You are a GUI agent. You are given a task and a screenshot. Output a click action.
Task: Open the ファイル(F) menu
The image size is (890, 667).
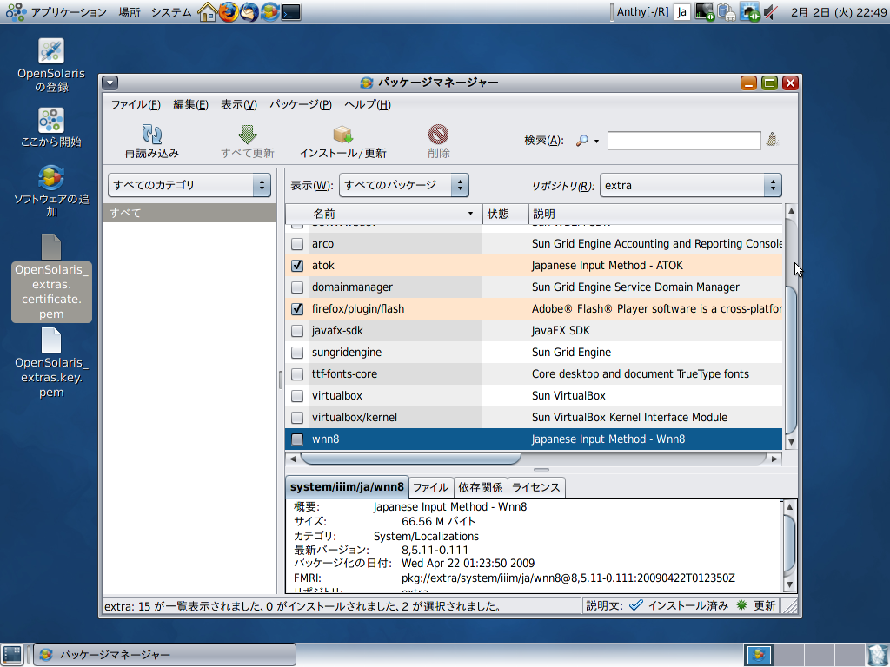pos(135,104)
